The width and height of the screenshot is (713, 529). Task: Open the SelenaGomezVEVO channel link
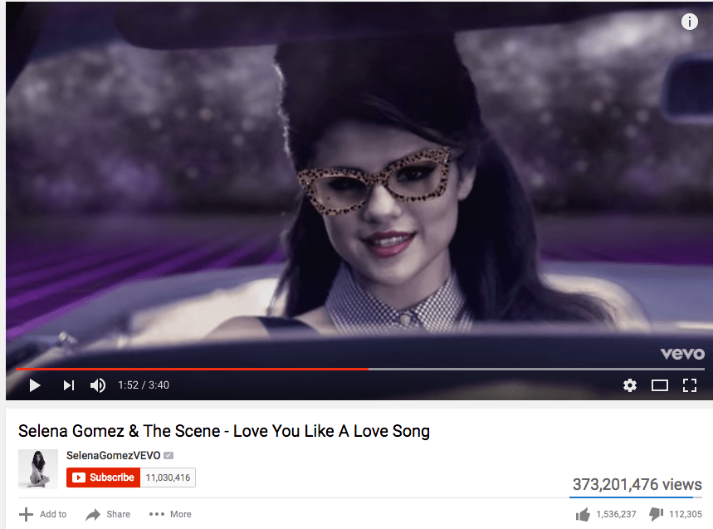(x=113, y=455)
